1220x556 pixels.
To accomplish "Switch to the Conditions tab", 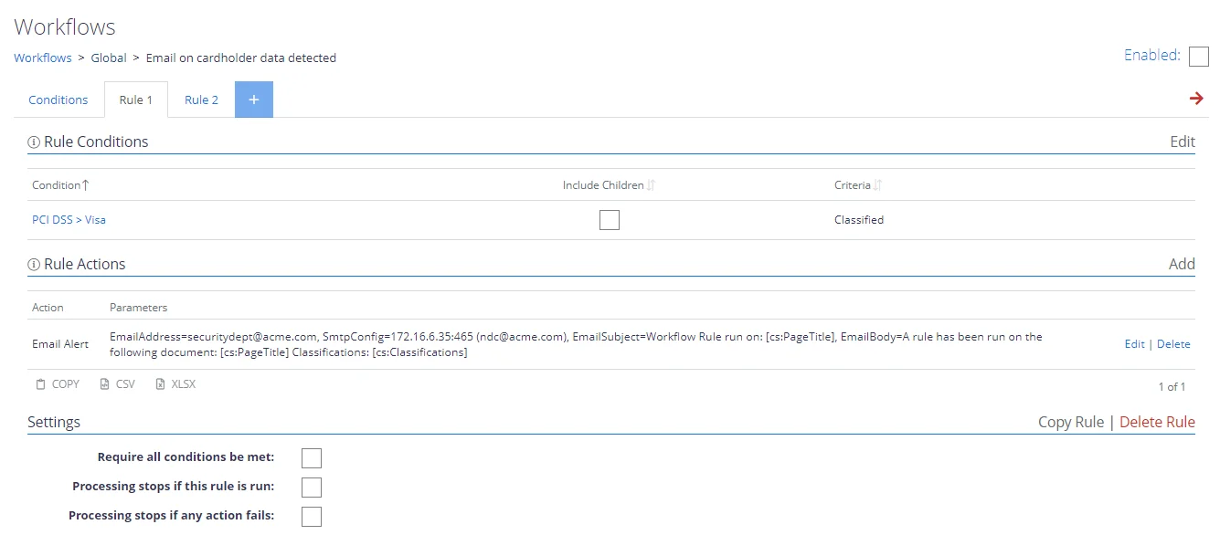I will point(58,100).
